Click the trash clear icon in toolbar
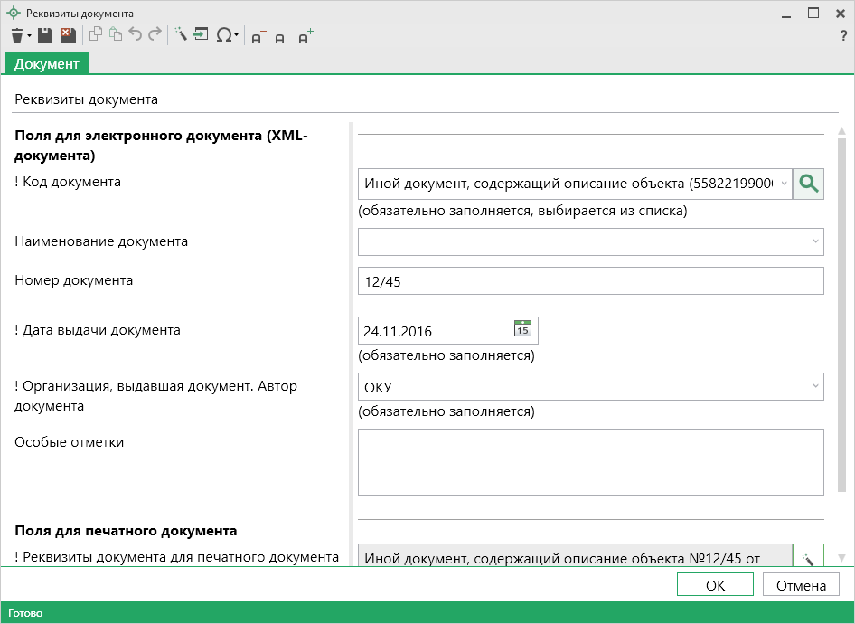 [16, 35]
